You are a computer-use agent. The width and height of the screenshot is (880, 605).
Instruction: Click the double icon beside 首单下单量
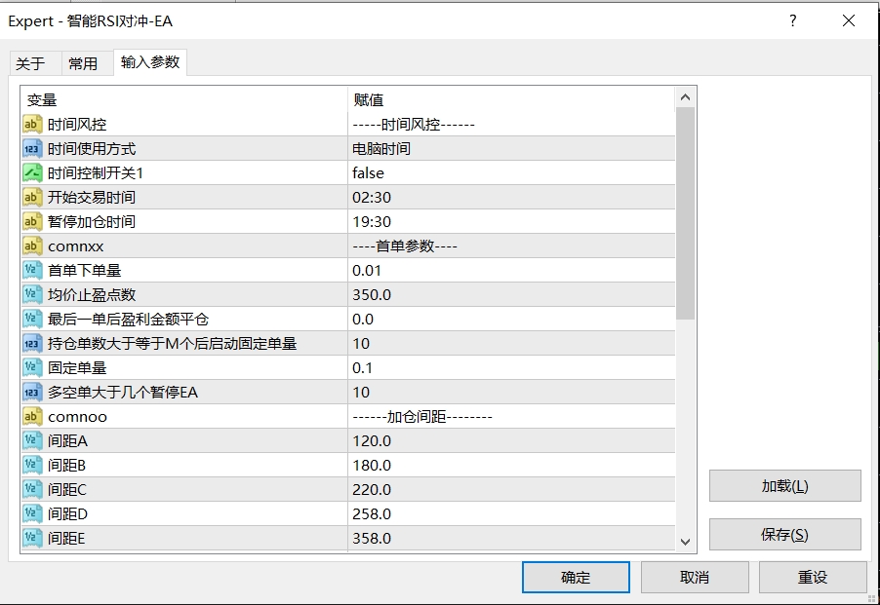click(x=32, y=271)
